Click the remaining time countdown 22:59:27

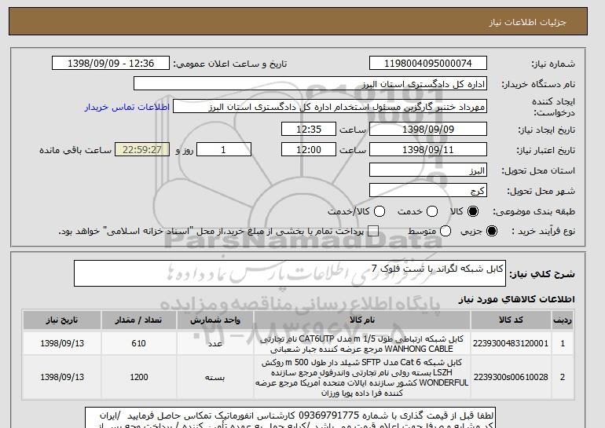click(142, 150)
